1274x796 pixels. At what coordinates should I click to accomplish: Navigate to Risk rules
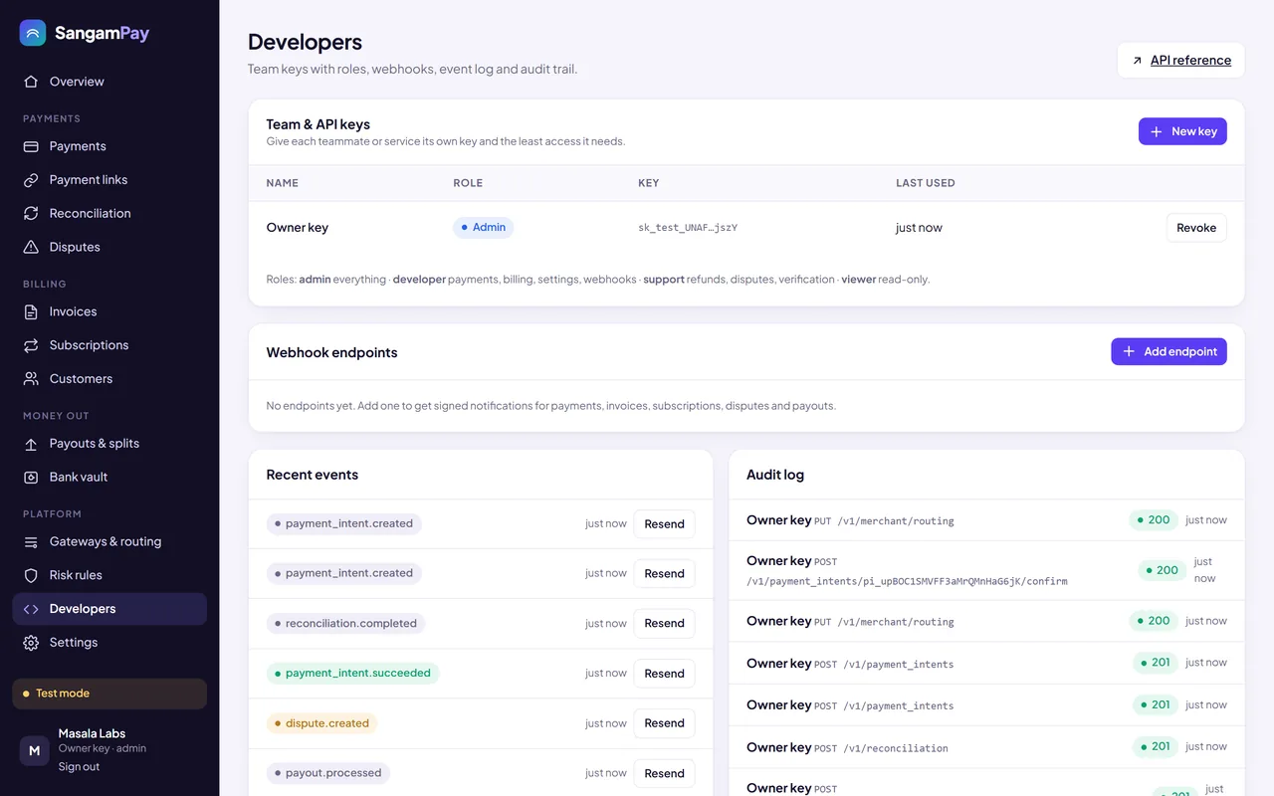click(109, 575)
